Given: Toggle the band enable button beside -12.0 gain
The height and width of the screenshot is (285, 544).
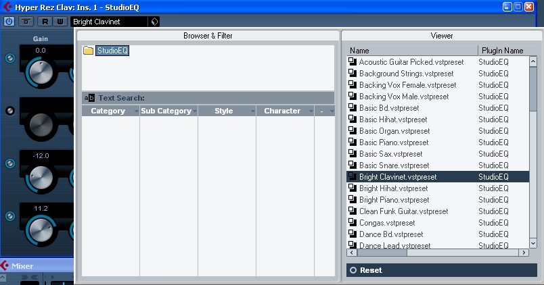Looking at the screenshot, I should coord(10,163).
